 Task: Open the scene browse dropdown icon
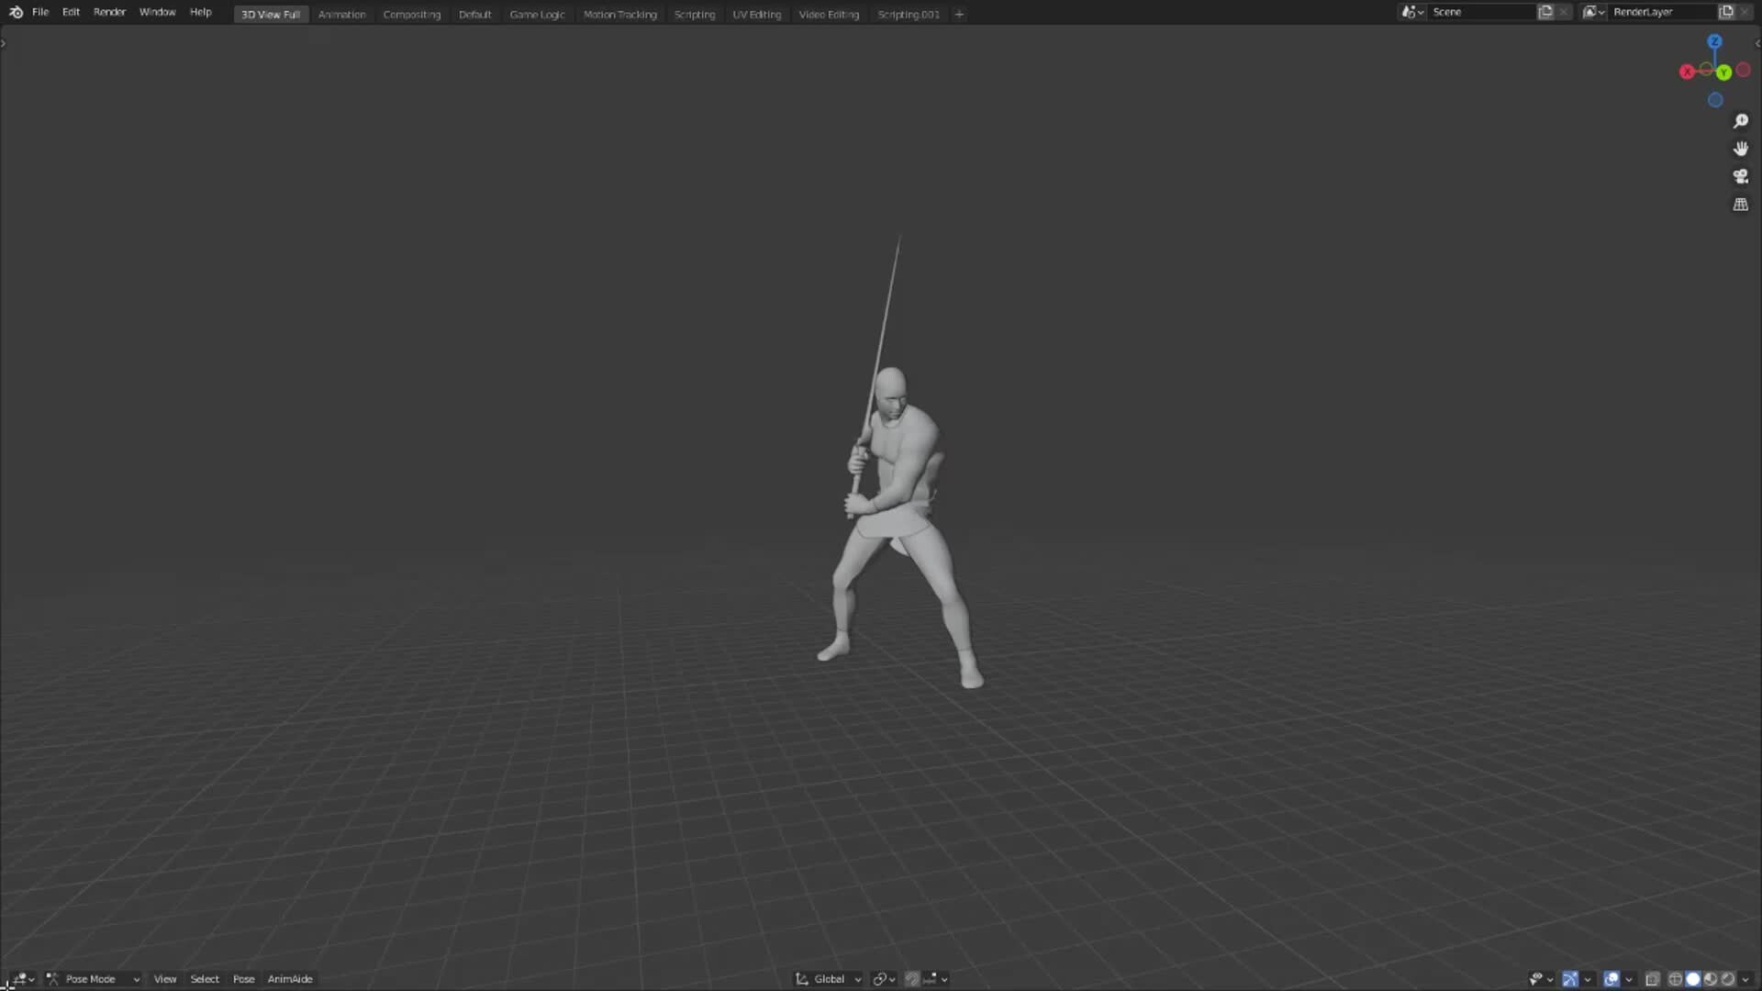(x=1412, y=12)
